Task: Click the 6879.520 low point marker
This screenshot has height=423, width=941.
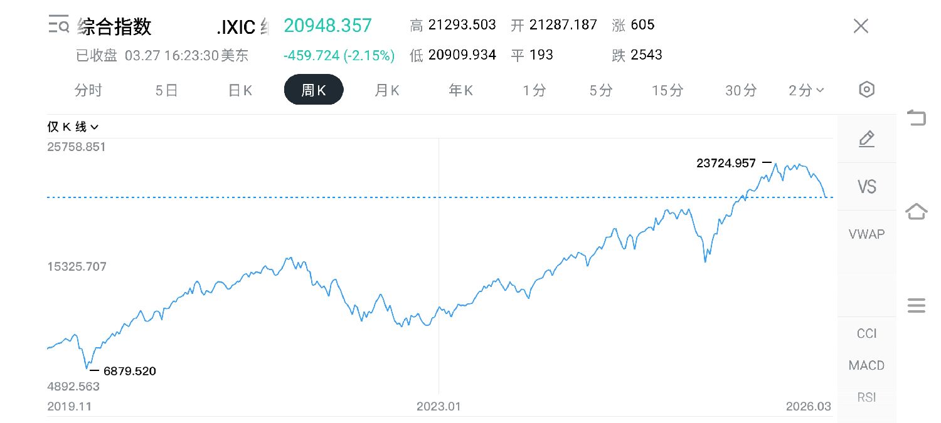Action: 129,371
